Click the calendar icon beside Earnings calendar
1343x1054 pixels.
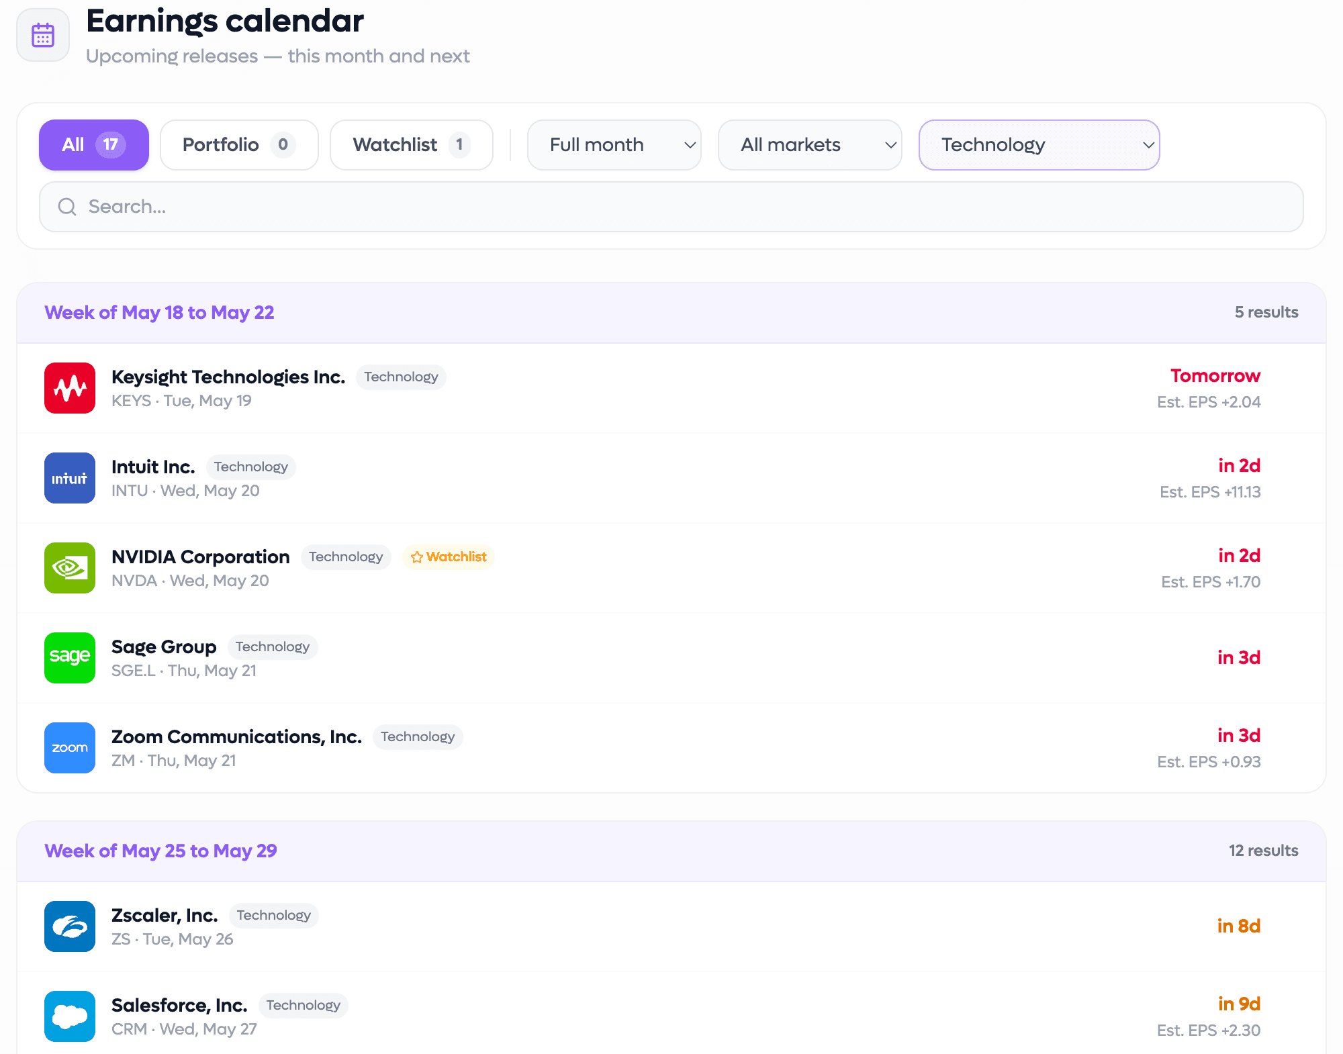click(43, 35)
